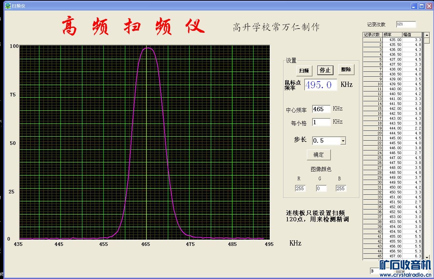Click the 幅值 column header in table
Viewport: 434px width, 279px height.
pyautogui.click(x=412, y=35)
